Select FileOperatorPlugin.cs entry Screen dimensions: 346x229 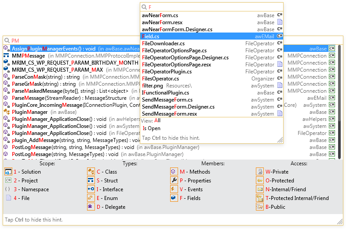click(211, 72)
